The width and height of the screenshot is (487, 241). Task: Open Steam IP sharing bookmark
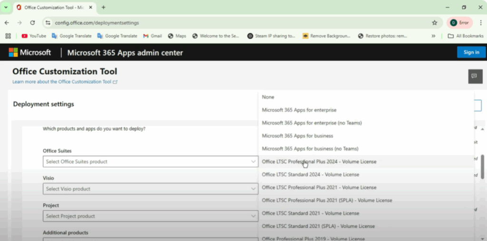[x=272, y=36]
